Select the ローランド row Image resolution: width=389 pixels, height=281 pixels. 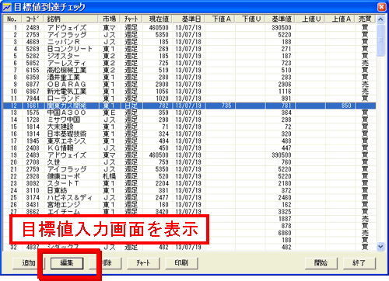(190, 99)
